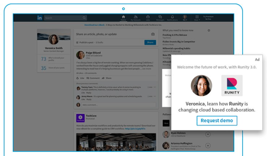Click Share an article, photo, or update box
The height and width of the screenshot is (156, 267).
point(96,34)
